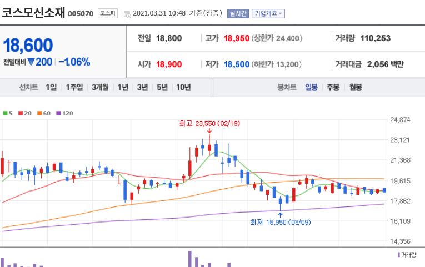Click the down triangle 200 change value
The height and width of the screenshot is (267, 425).
coord(40,62)
